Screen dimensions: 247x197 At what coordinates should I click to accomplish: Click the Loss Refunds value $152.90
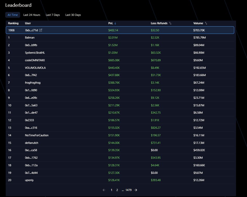pos(156,90)
